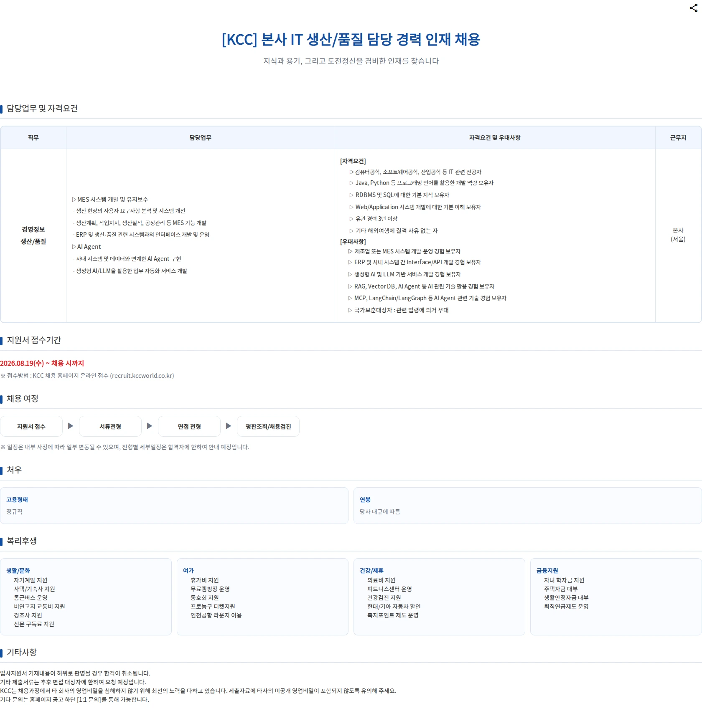The width and height of the screenshot is (702, 716).
Task: Click the 기타사항 section heading
Action: pyautogui.click(x=22, y=653)
